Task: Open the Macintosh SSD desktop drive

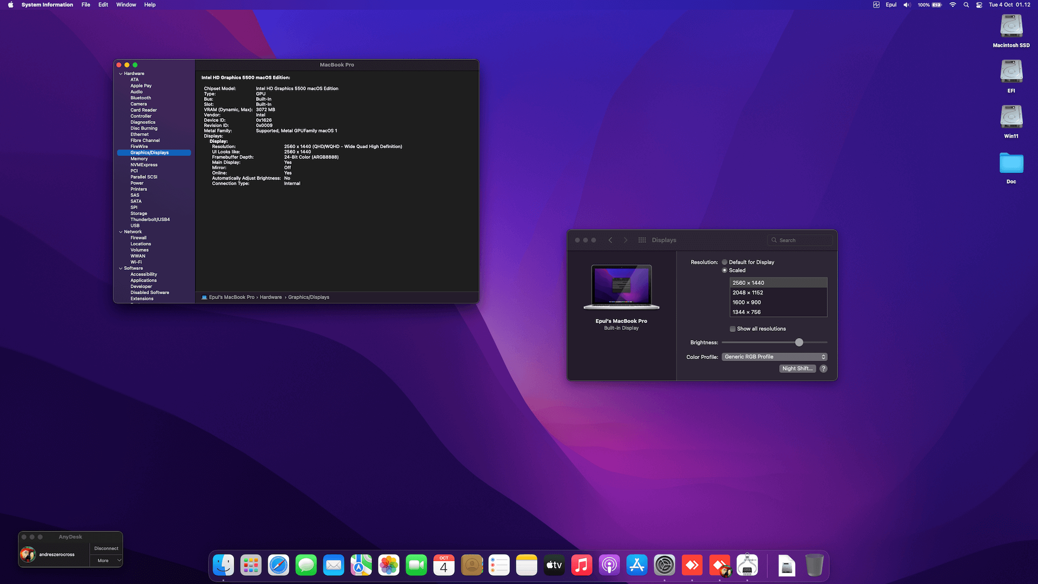Action: pyautogui.click(x=1011, y=31)
